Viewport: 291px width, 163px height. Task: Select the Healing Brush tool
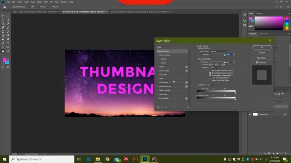click(3, 28)
